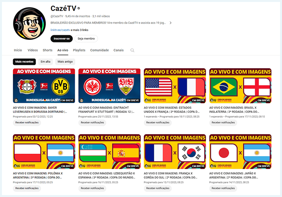Open the linktr.ee/cazetv link
282x197 pixels.
60,30
